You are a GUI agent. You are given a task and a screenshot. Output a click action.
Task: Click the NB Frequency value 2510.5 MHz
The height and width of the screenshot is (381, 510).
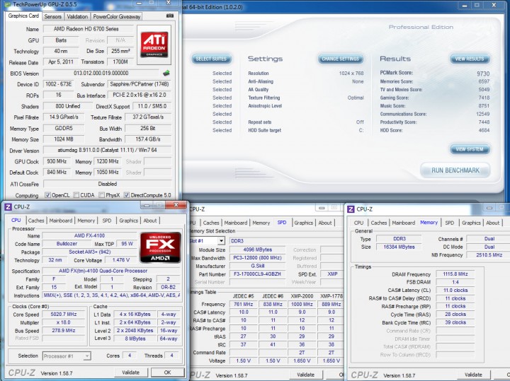tap(489, 254)
